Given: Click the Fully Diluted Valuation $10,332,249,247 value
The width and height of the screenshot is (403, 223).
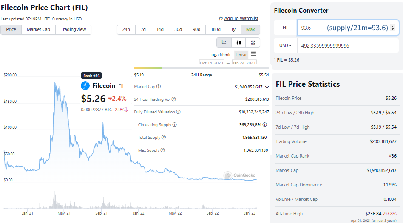Looking at the screenshot, I should tap(254, 112).
